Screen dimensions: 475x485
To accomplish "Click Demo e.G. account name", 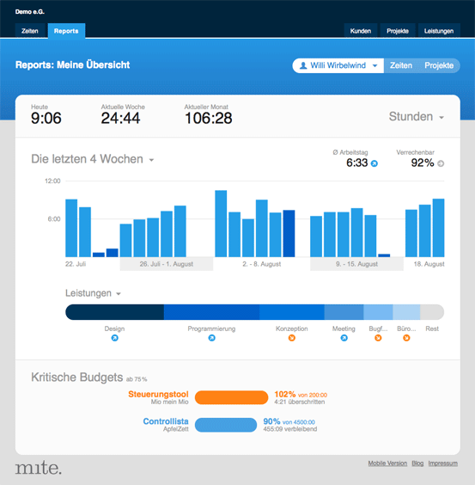I will point(30,12).
